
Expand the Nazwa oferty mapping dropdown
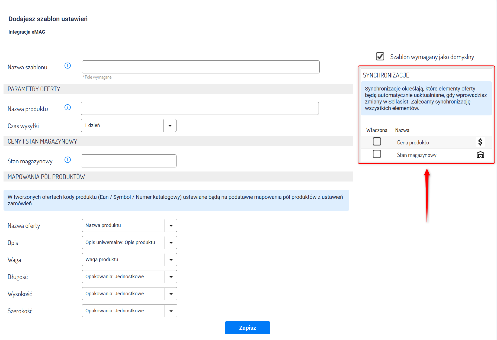[x=129, y=225]
